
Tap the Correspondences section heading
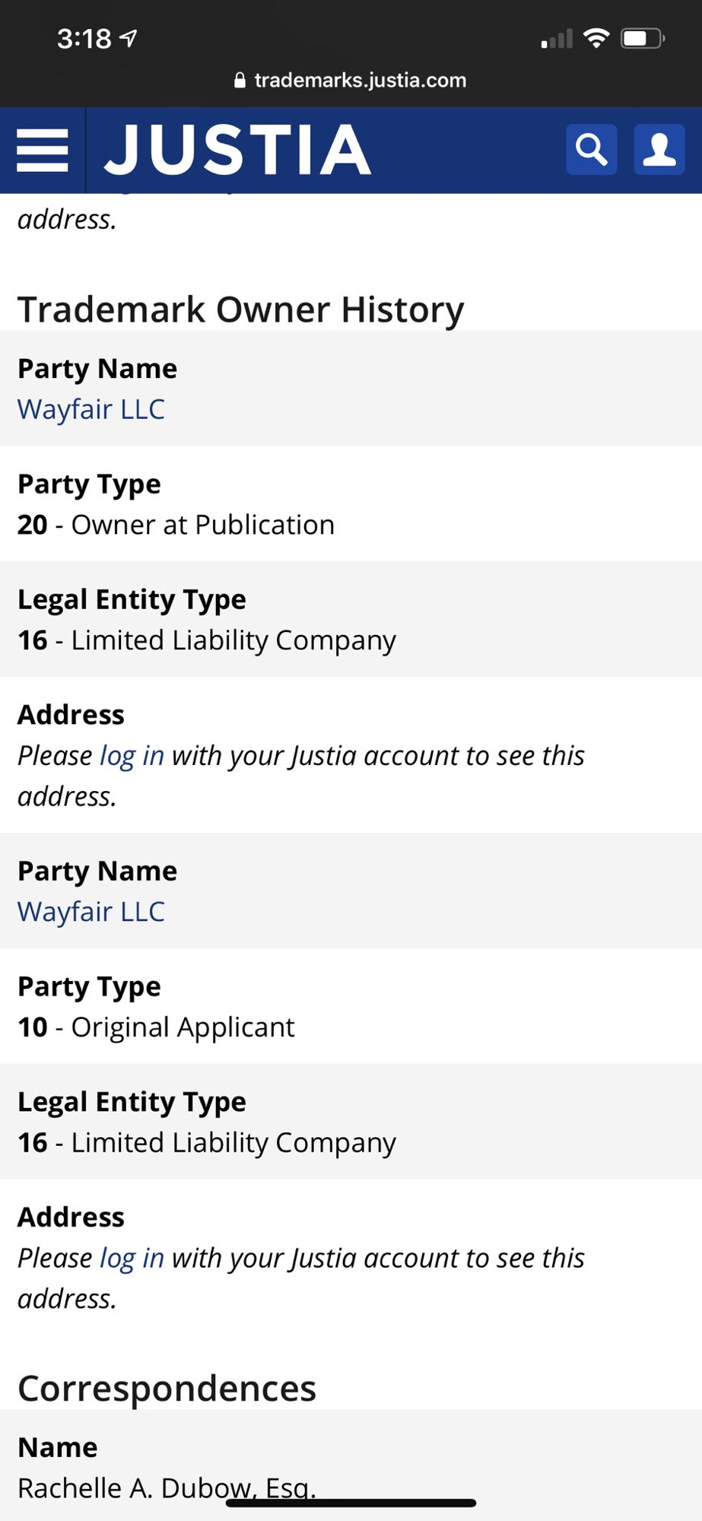[x=167, y=1388]
